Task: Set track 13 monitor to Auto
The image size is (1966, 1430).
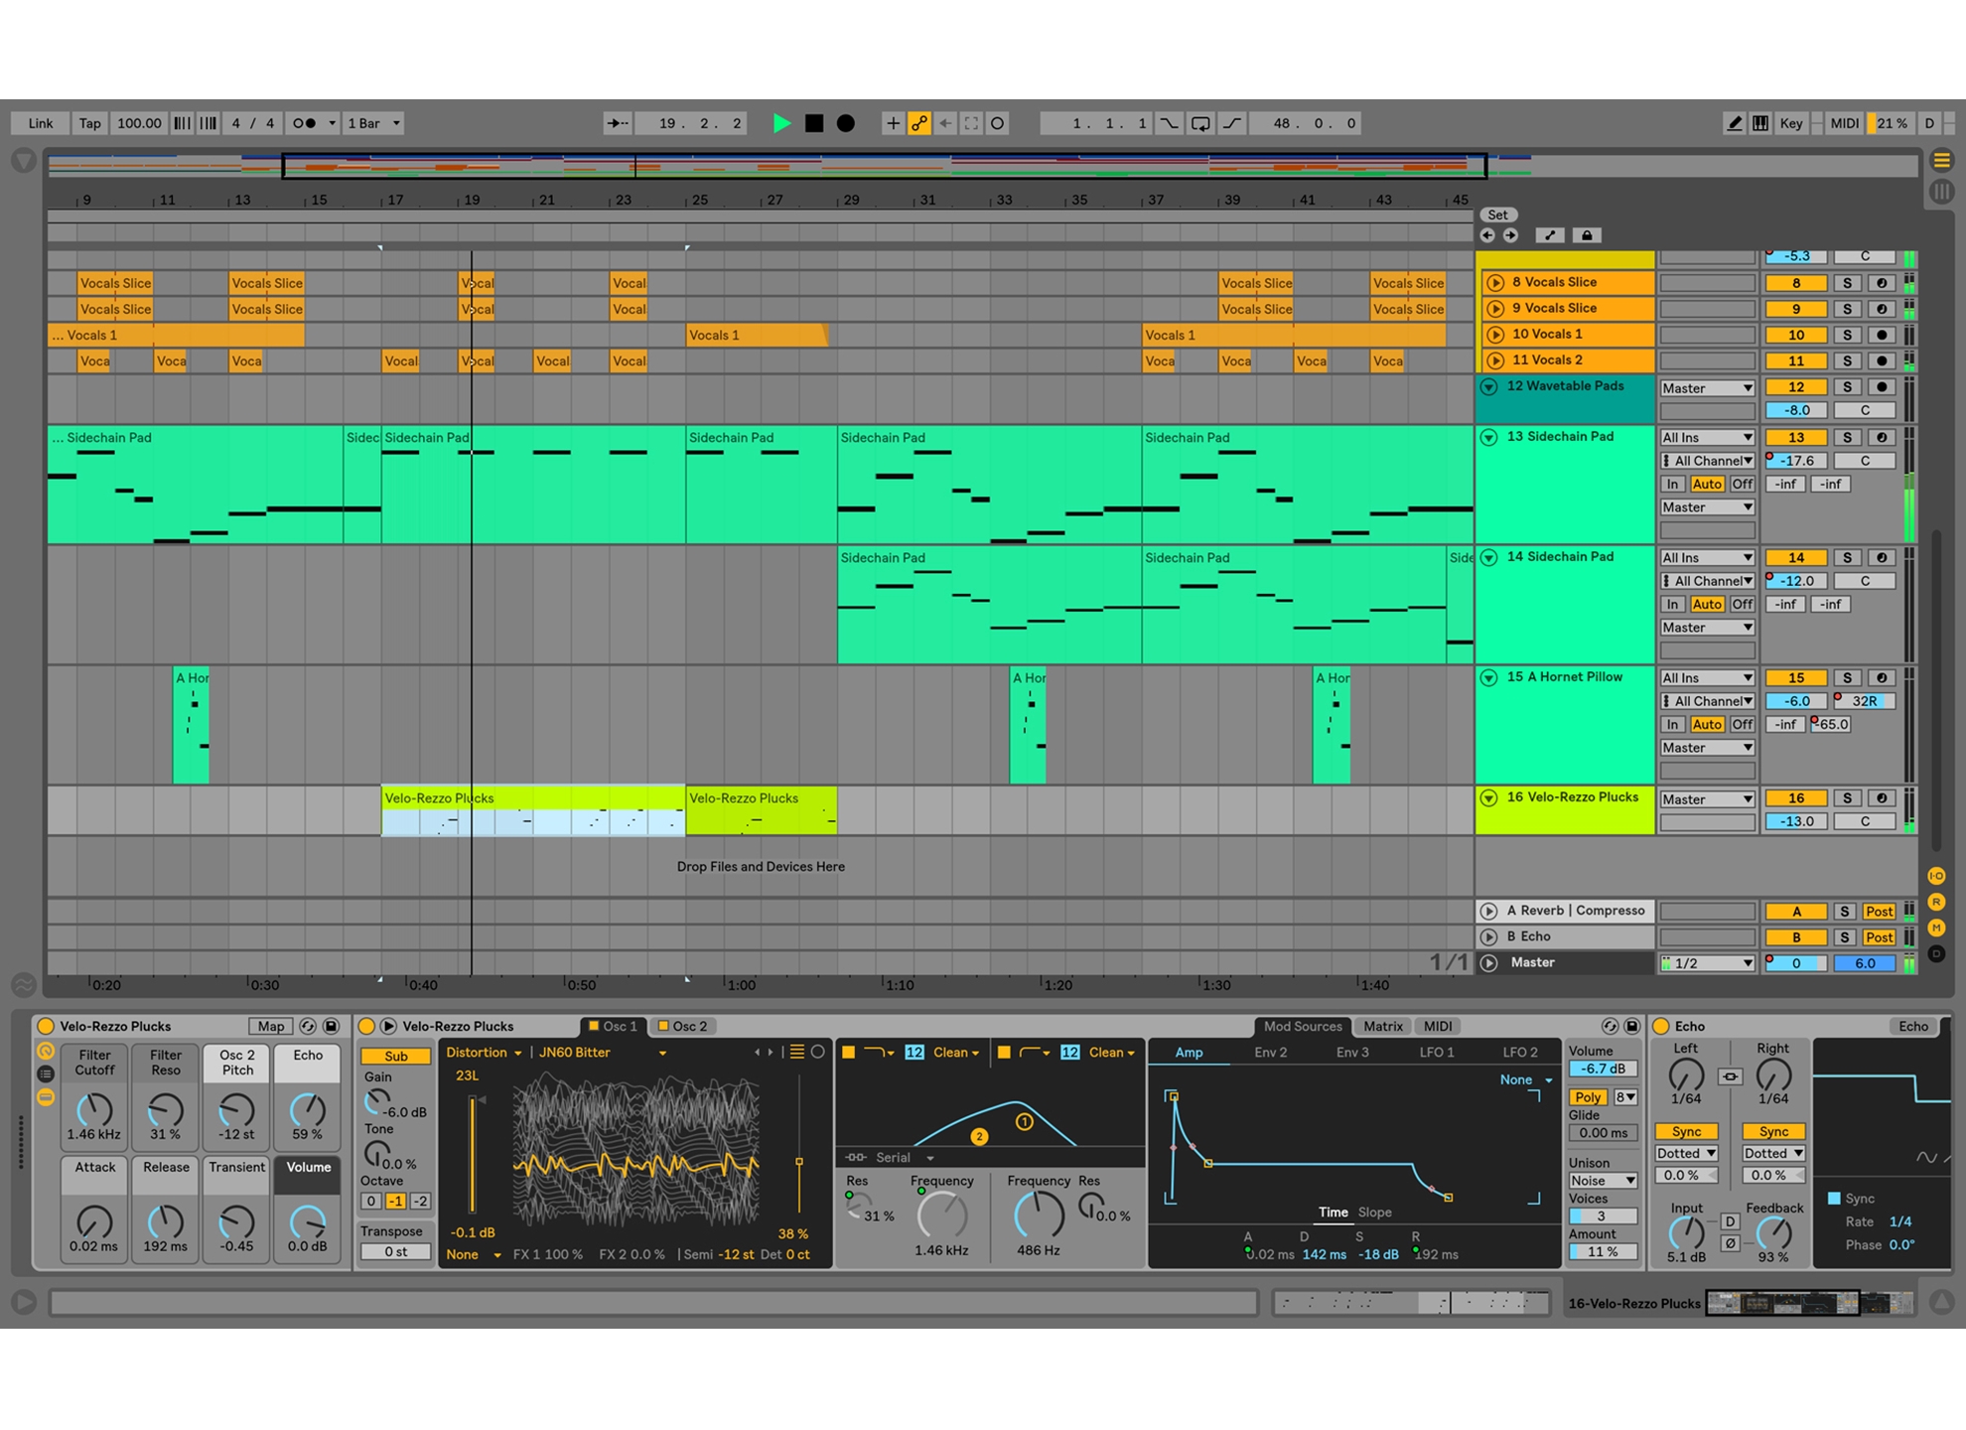Action: click(x=1707, y=484)
